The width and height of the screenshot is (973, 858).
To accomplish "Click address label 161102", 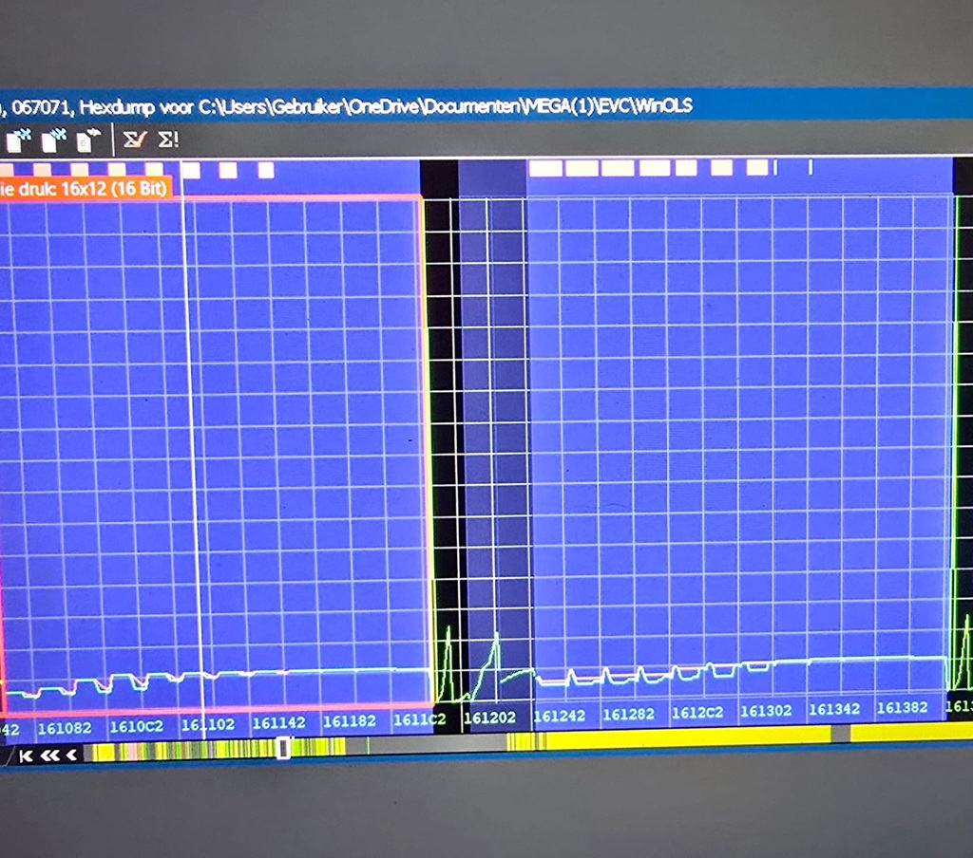I will (x=208, y=724).
